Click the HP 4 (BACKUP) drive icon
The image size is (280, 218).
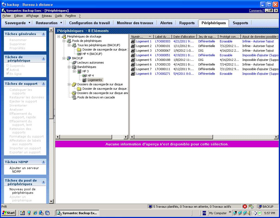pos(79,54)
